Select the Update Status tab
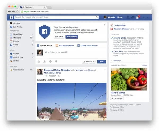This screenshot has height=131, width=159. tap(45, 45)
